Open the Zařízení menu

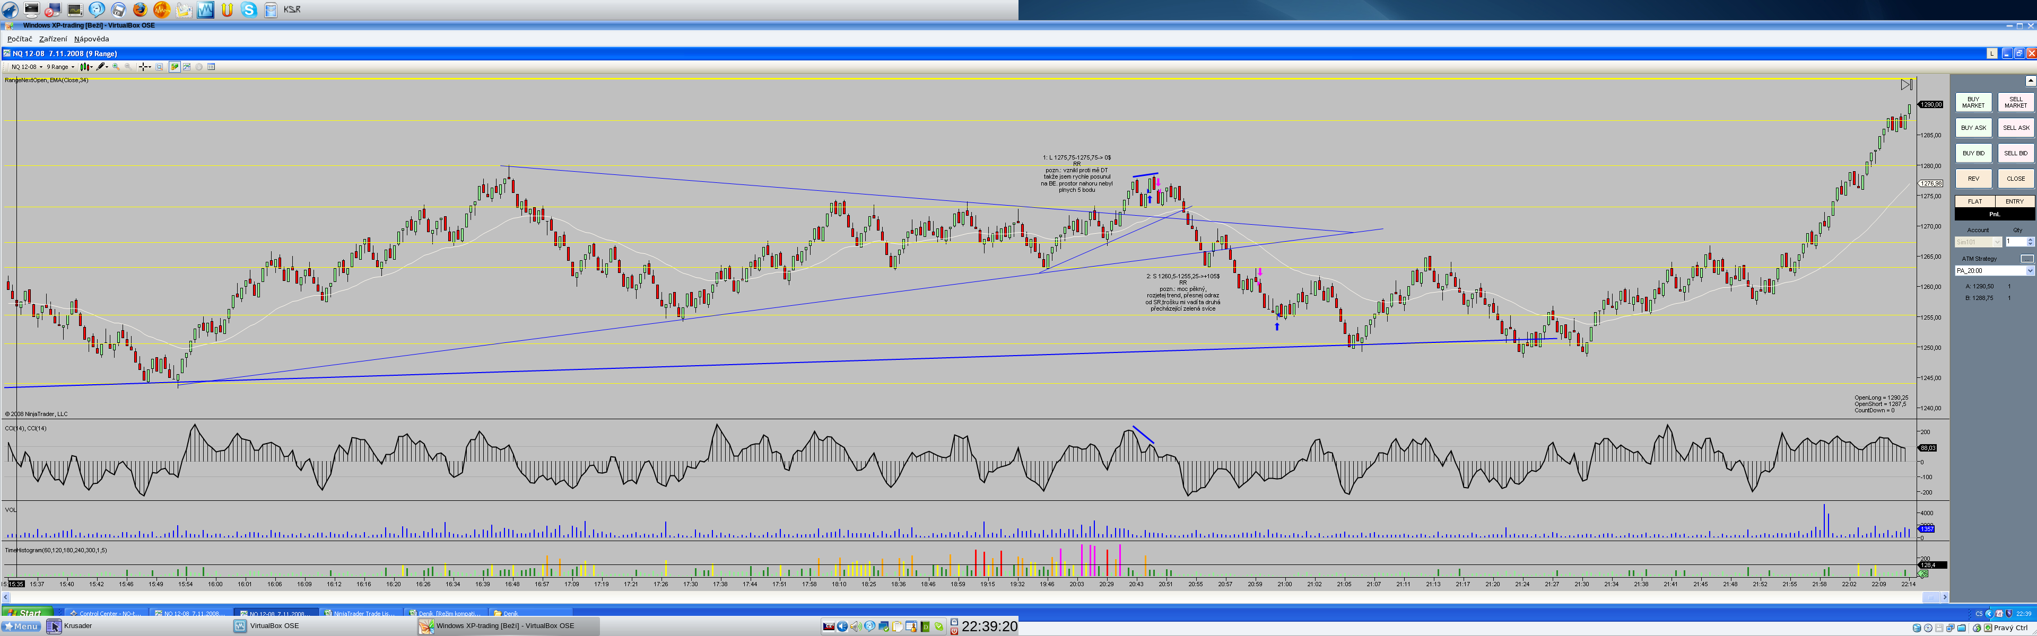pos(53,39)
